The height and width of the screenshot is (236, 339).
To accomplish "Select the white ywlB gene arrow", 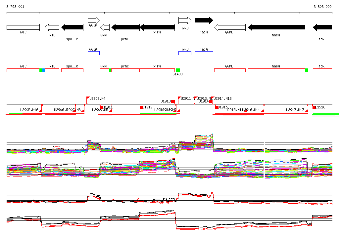I will point(52,27).
